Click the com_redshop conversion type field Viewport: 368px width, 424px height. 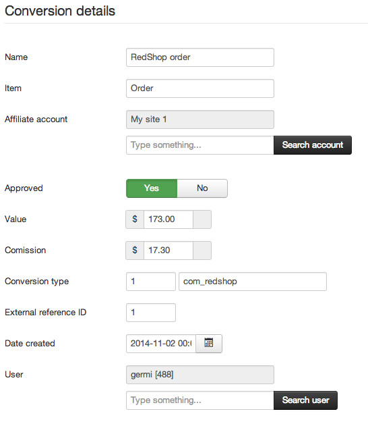coord(253,282)
